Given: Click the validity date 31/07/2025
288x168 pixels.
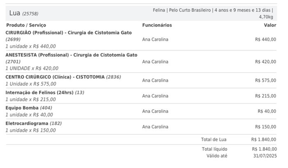Looking at the screenshot, I should point(265,156).
